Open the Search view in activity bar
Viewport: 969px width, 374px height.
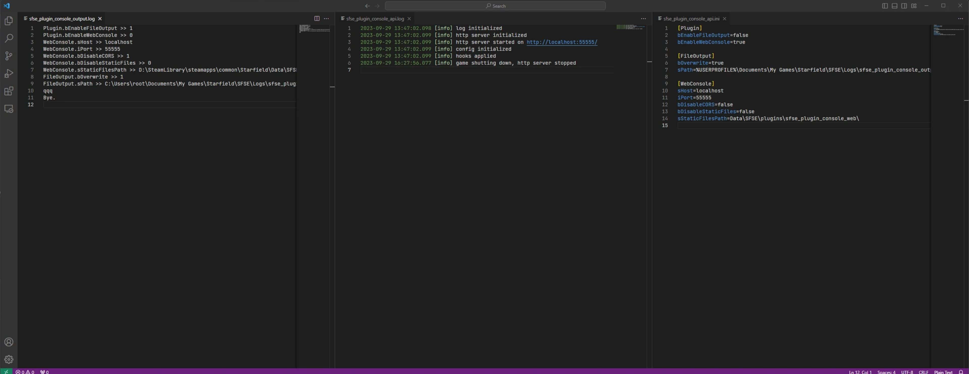tap(9, 38)
